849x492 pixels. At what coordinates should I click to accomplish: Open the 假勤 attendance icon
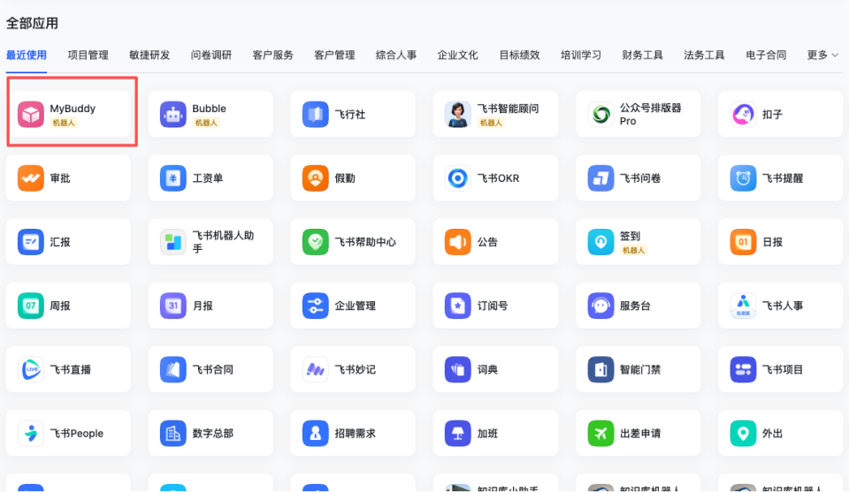pos(316,178)
